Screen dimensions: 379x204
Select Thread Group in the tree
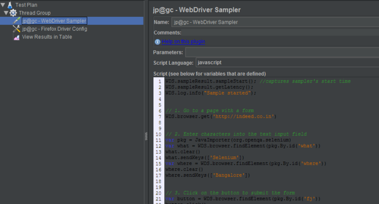tap(35, 13)
